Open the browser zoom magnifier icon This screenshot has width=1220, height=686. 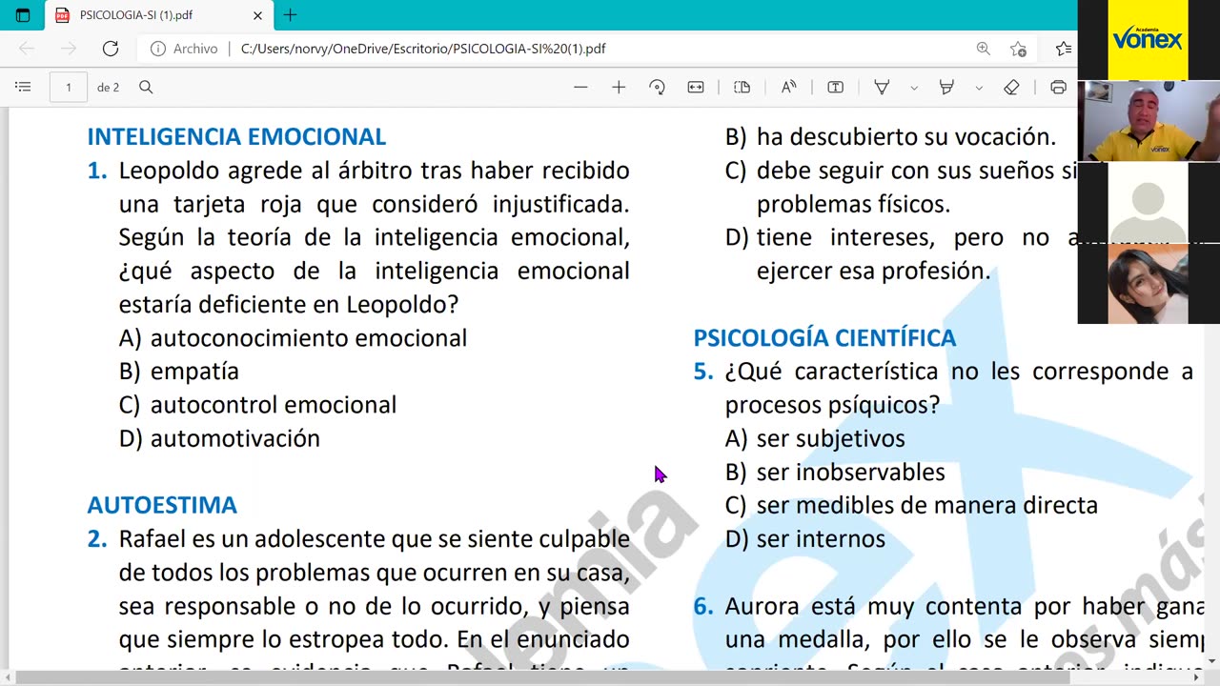tap(983, 49)
